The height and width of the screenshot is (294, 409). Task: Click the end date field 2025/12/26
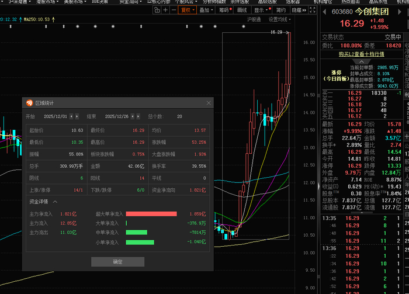(x=117, y=116)
